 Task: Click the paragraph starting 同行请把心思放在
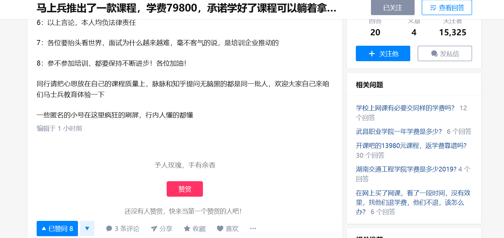point(183,89)
